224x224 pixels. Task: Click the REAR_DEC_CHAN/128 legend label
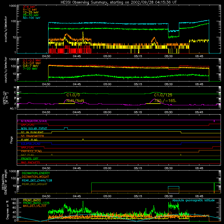[x=37, y=181]
